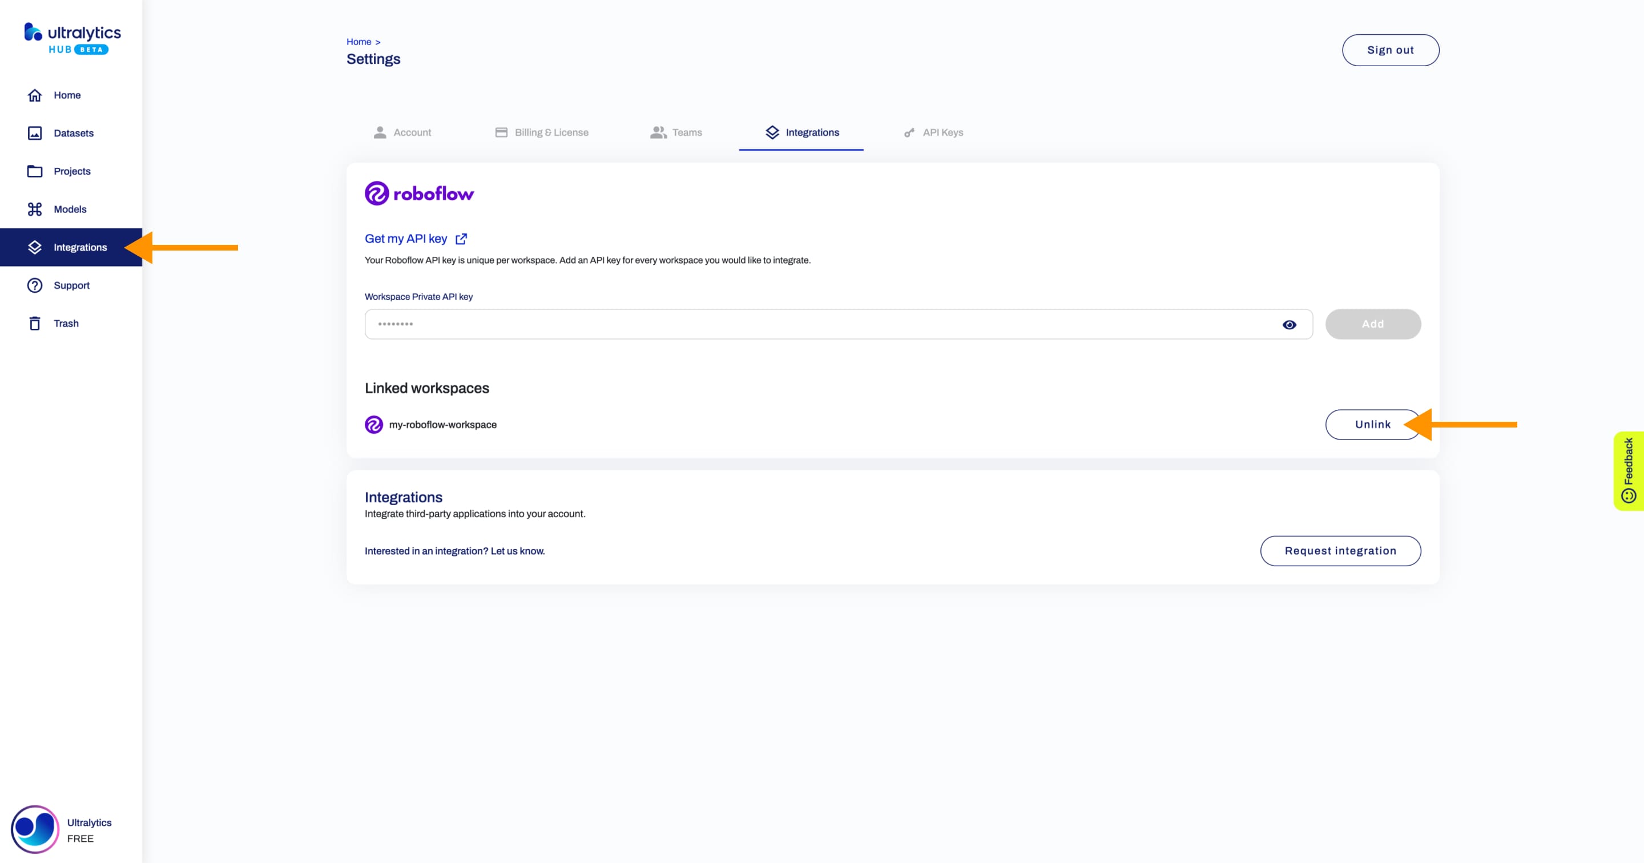Select the Trash sidebar icon

34,323
